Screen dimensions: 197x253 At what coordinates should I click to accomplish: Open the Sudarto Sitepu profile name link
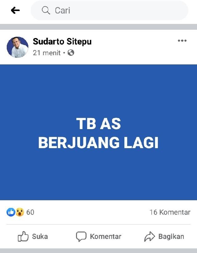[x=62, y=41]
